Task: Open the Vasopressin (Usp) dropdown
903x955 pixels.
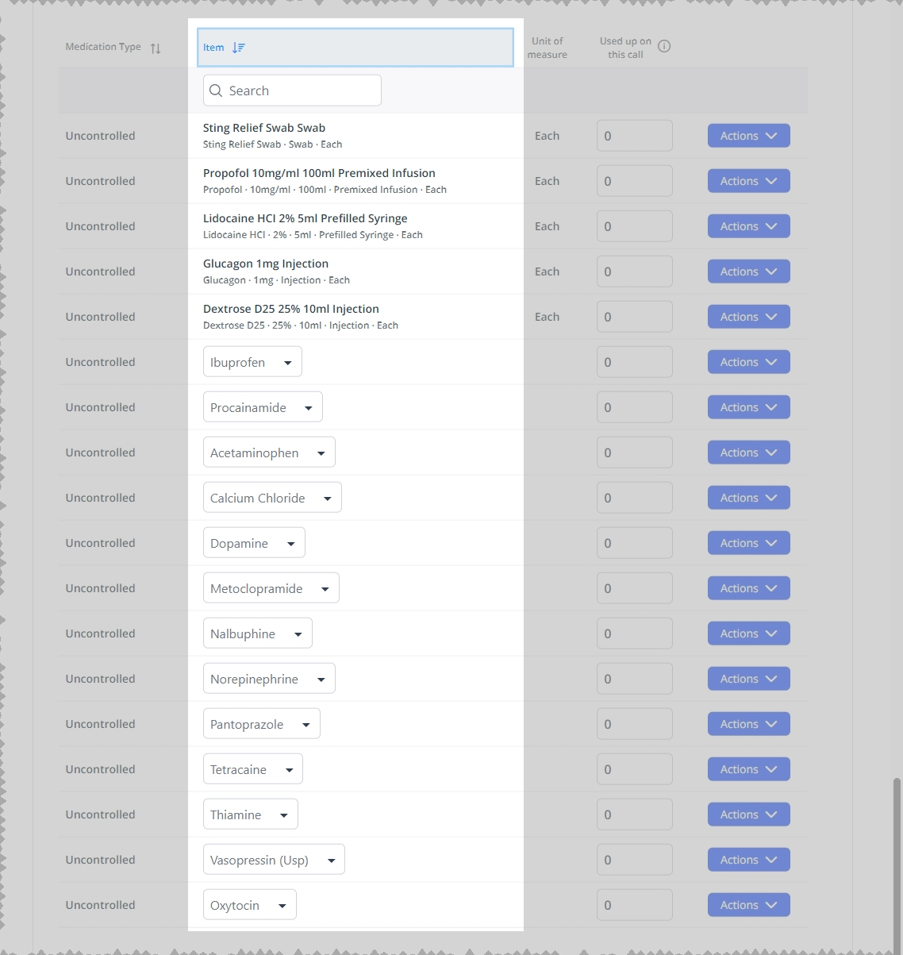Action: [x=274, y=860]
